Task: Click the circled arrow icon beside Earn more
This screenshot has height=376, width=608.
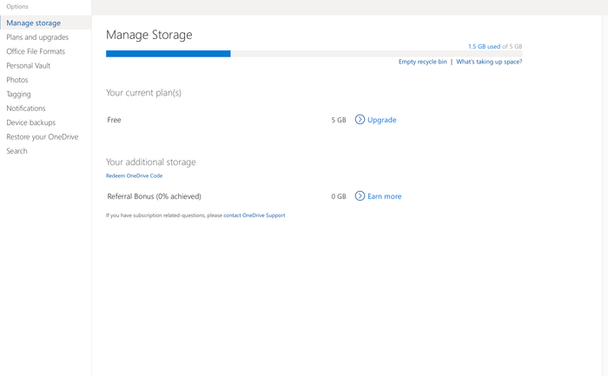Action: (360, 195)
